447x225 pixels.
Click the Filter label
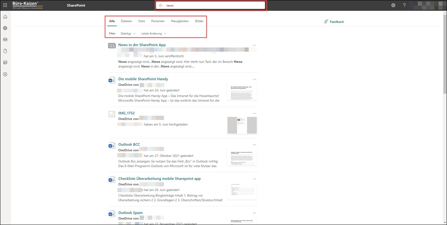click(x=112, y=34)
